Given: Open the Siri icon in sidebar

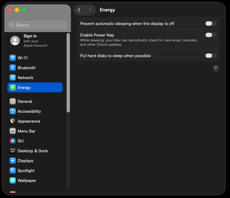Looking at the screenshot, I should [x=13, y=141].
